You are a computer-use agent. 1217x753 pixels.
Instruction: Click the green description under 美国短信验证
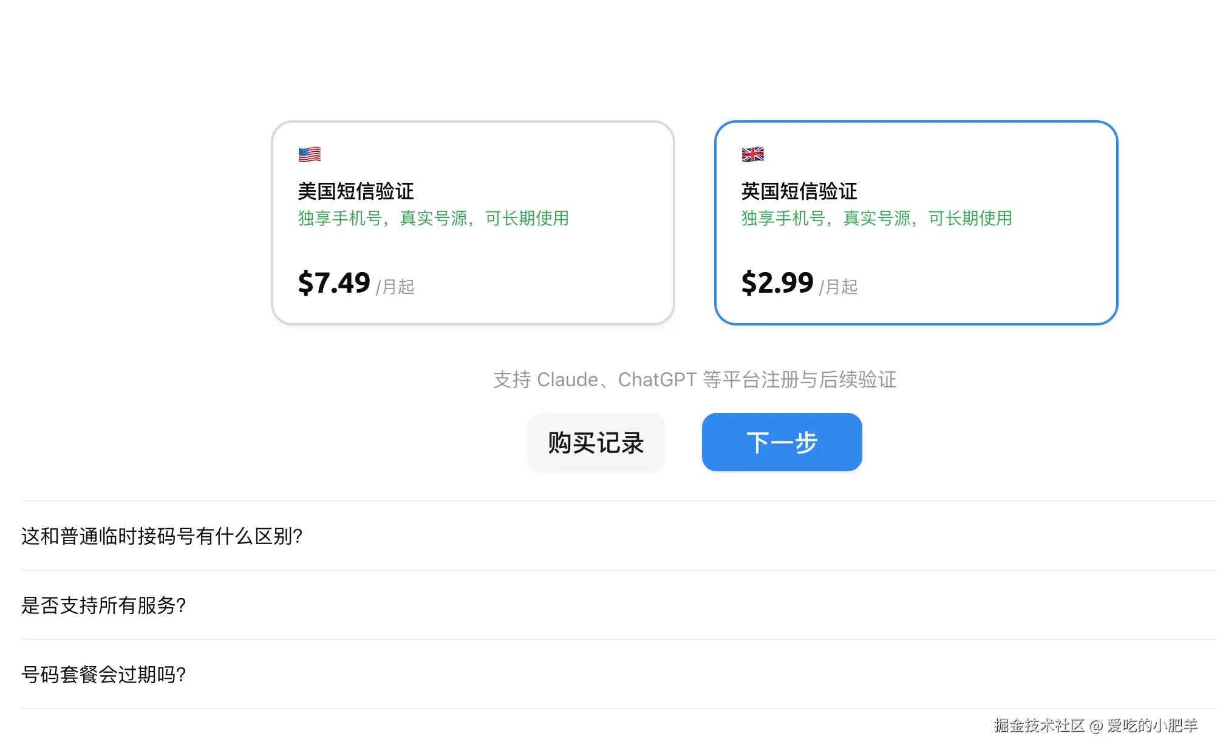click(433, 218)
